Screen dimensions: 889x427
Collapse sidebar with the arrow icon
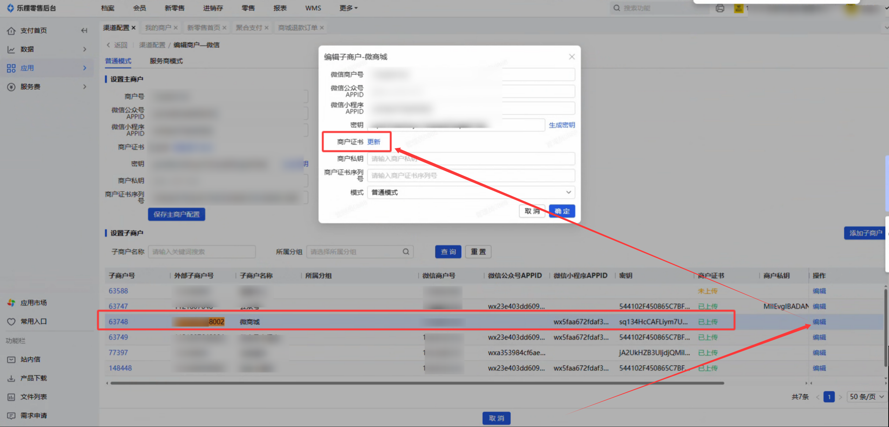click(84, 30)
